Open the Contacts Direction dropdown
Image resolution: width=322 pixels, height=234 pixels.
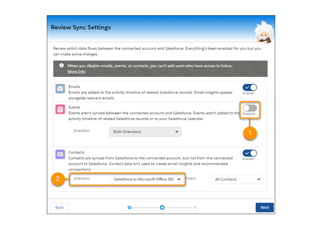(x=148, y=179)
